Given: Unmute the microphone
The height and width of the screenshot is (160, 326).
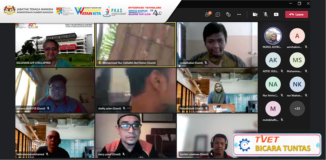Looking at the screenshot, I should (x=266, y=14).
